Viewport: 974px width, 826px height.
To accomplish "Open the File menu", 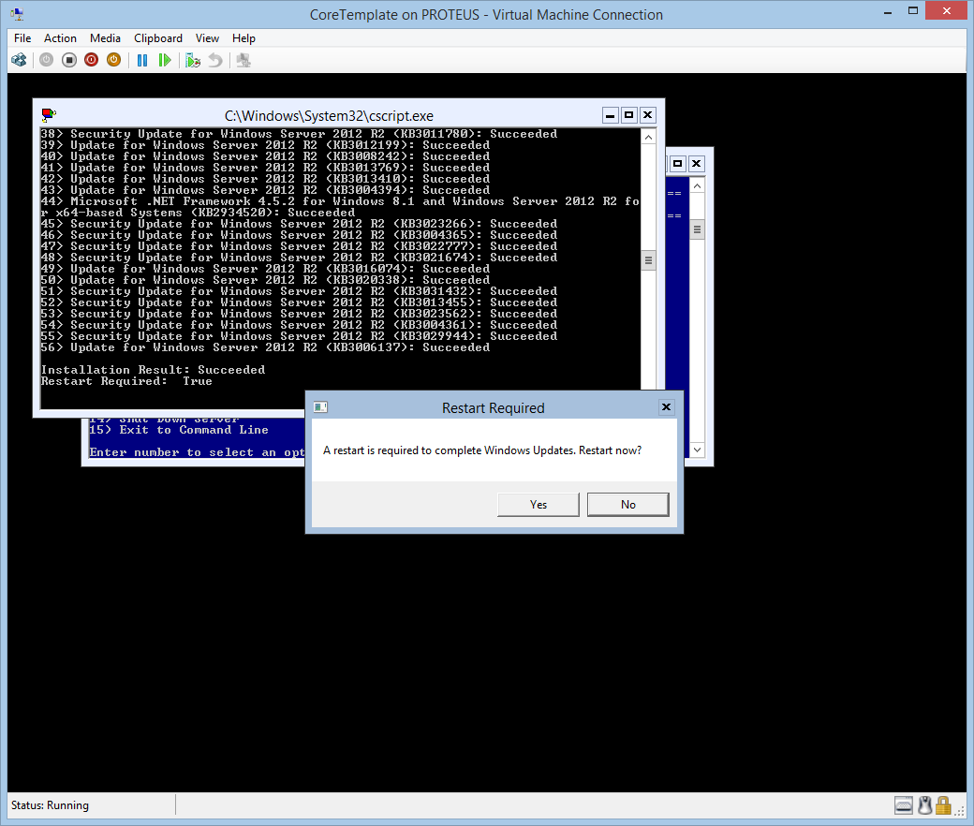I will [x=22, y=38].
